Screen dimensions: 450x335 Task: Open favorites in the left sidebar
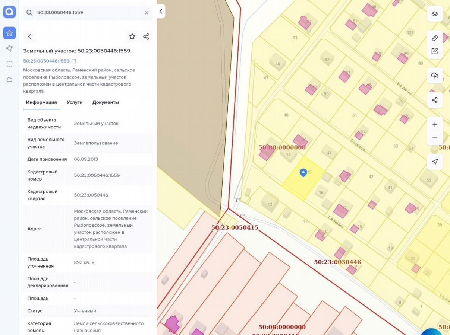9,33
